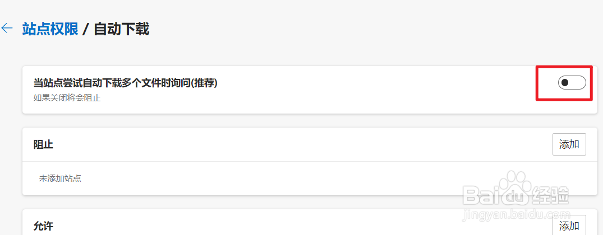
Task: Toggle the ask-before-multiple-downloads switch
Action: click(x=572, y=83)
